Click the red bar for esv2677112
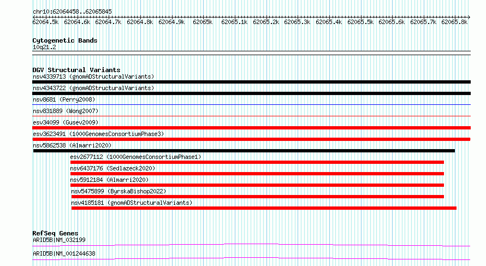 point(257,162)
